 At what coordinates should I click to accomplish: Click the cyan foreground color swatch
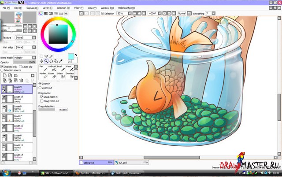click(71, 56)
